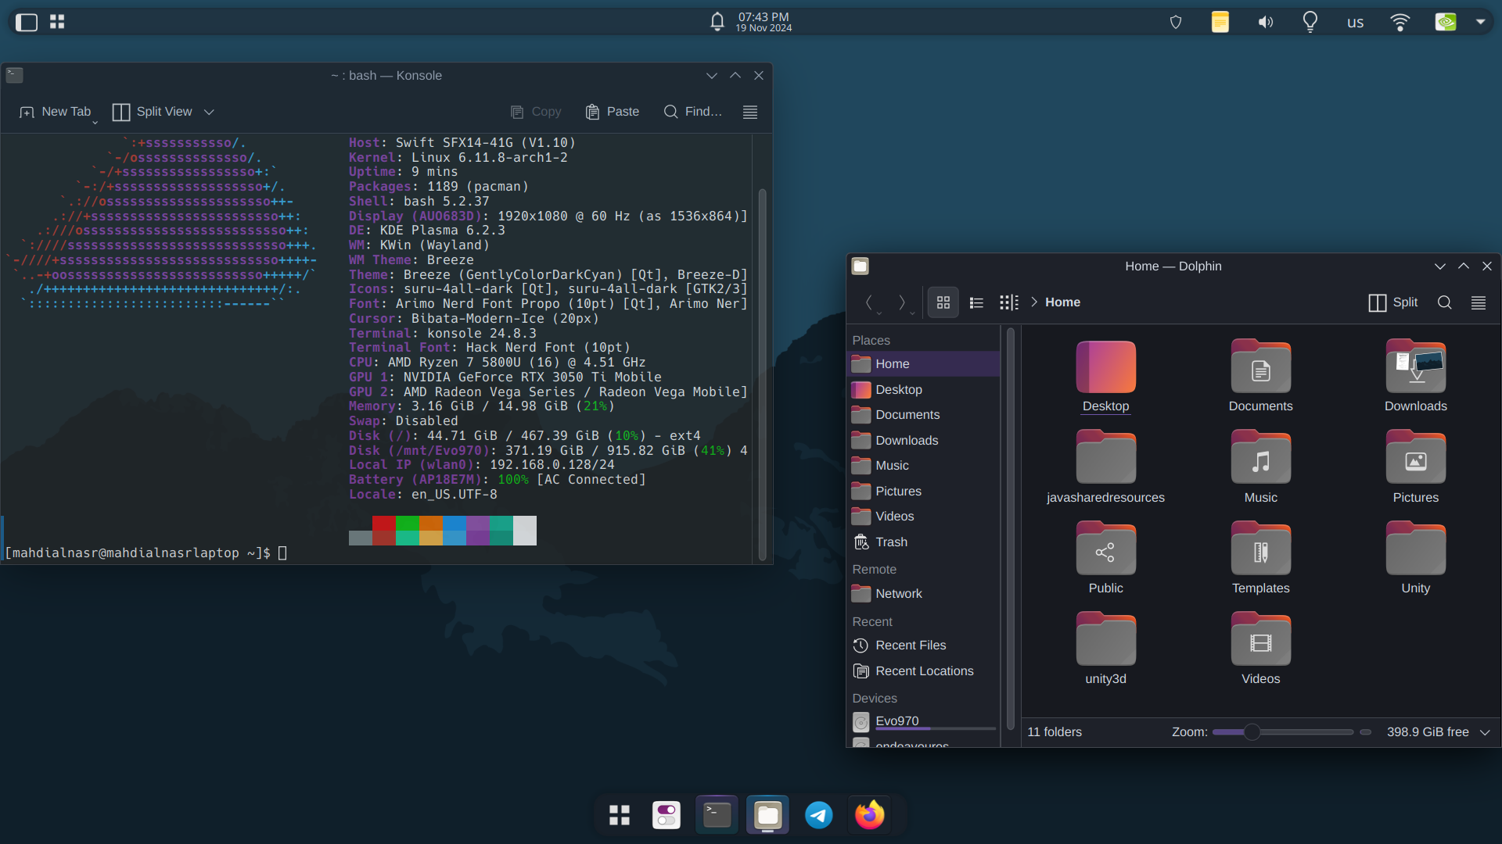Open Dolphin's hamburger menu
This screenshot has height=844, width=1502.
[1478, 302]
